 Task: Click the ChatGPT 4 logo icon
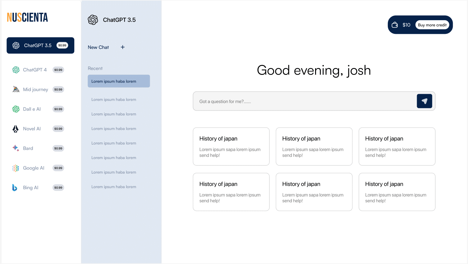click(16, 70)
